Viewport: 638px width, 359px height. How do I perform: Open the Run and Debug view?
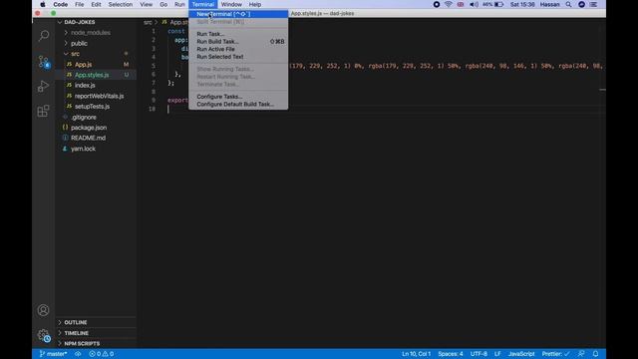tap(44, 87)
